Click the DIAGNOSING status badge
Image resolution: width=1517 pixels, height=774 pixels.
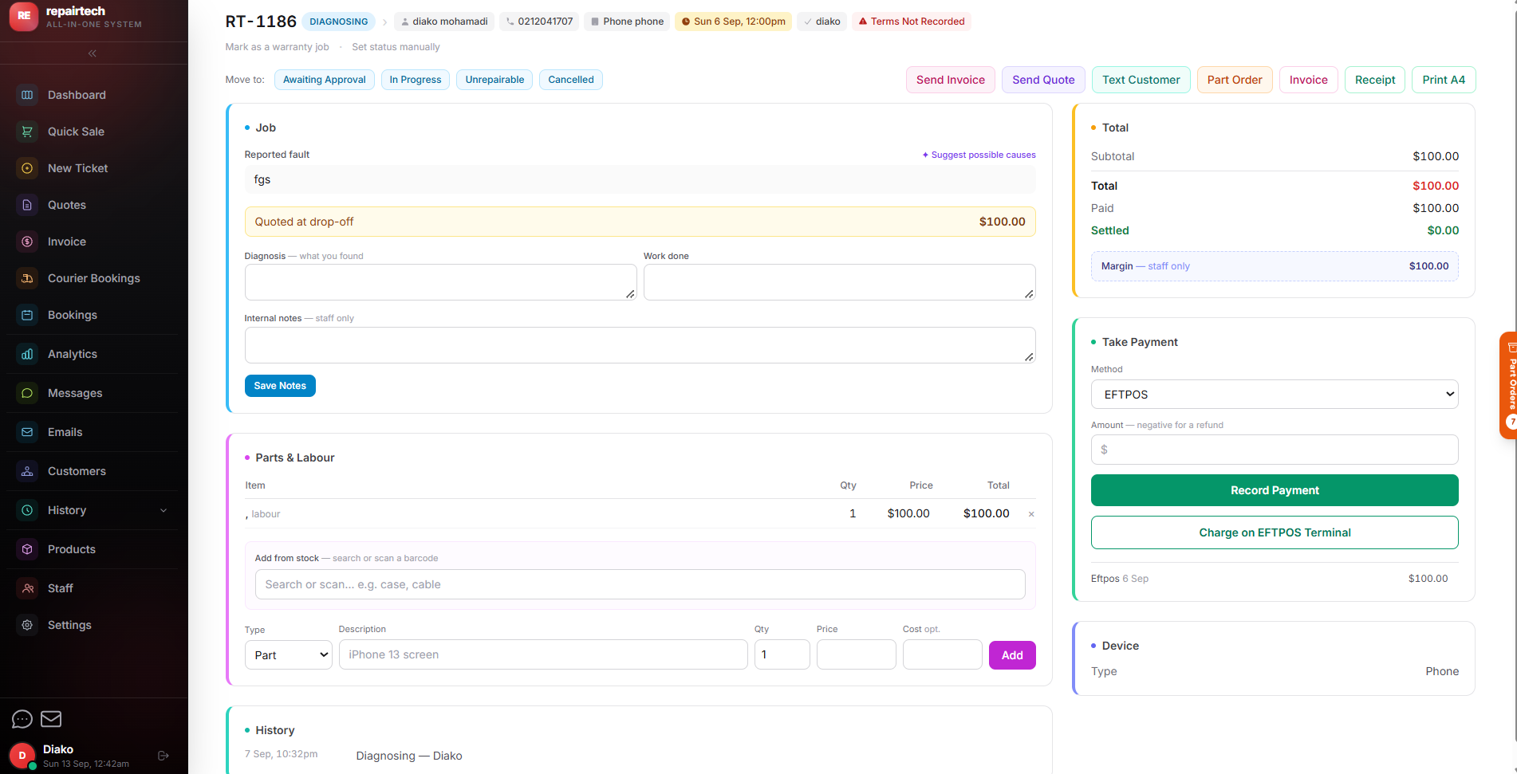338,22
